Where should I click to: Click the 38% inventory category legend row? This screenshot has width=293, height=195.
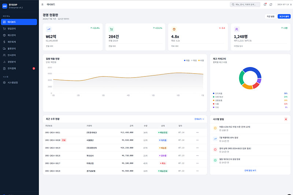[250, 93]
